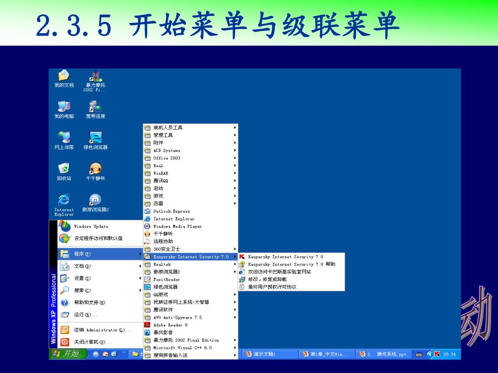Image resolution: width=498 pixels, height=373 pixels.
Task: Open the 我的文档 desktop icon
Action: point(64,78)
